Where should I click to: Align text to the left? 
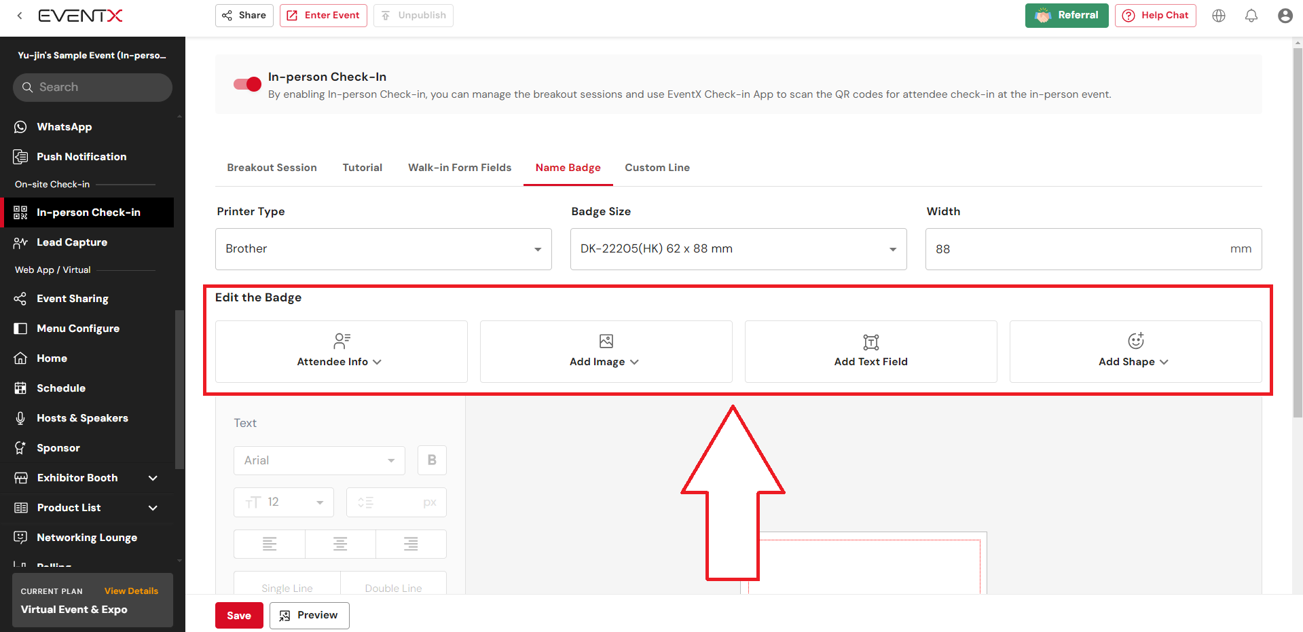coord(270,544)
